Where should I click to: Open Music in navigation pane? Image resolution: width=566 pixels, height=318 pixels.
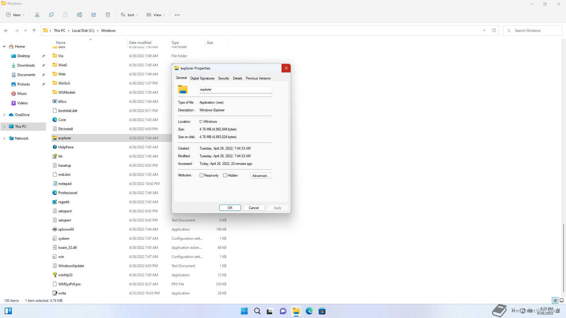tap(22, 94)
